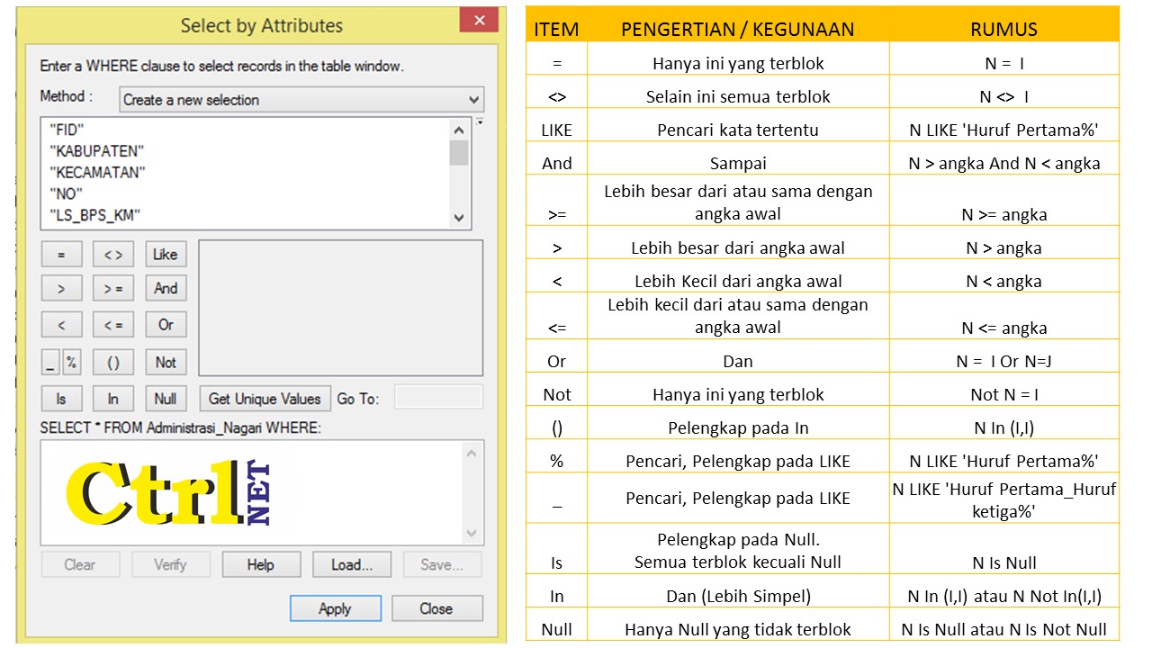
Task: Click the not-equal (<>) operator button
Action: pos(113,253)
